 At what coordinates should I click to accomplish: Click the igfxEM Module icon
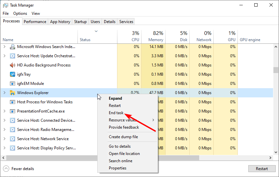(x=13, y=84)
